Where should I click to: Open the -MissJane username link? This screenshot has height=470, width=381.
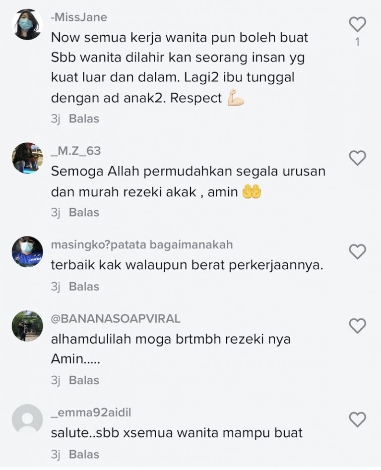pos(79,17)
